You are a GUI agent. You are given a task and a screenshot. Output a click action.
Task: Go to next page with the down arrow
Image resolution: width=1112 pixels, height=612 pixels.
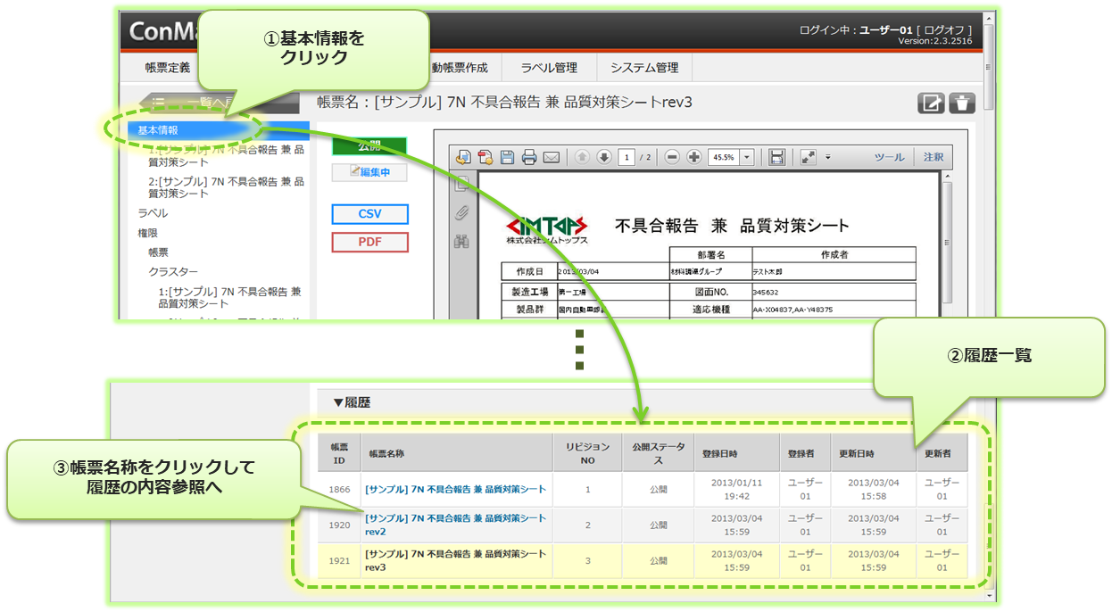click(603, 157)
